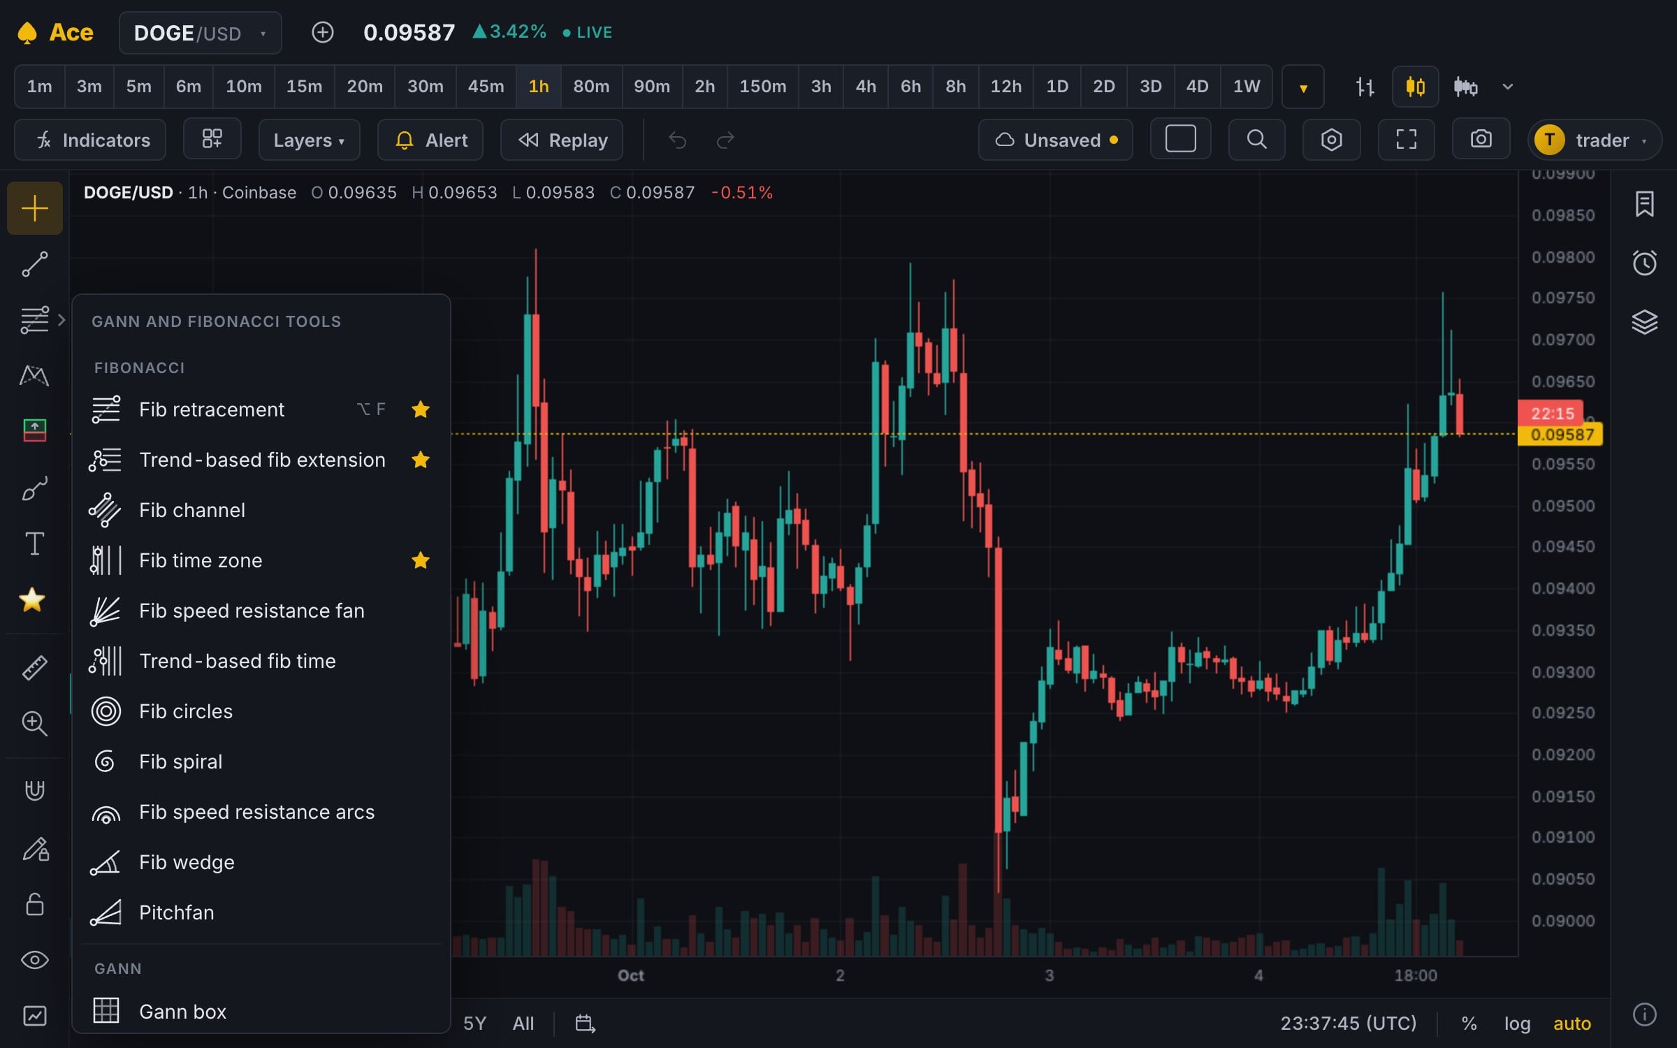Expand the Layers dropdown
This screenshot has width=1677, height=1048.
coord(309,140)
